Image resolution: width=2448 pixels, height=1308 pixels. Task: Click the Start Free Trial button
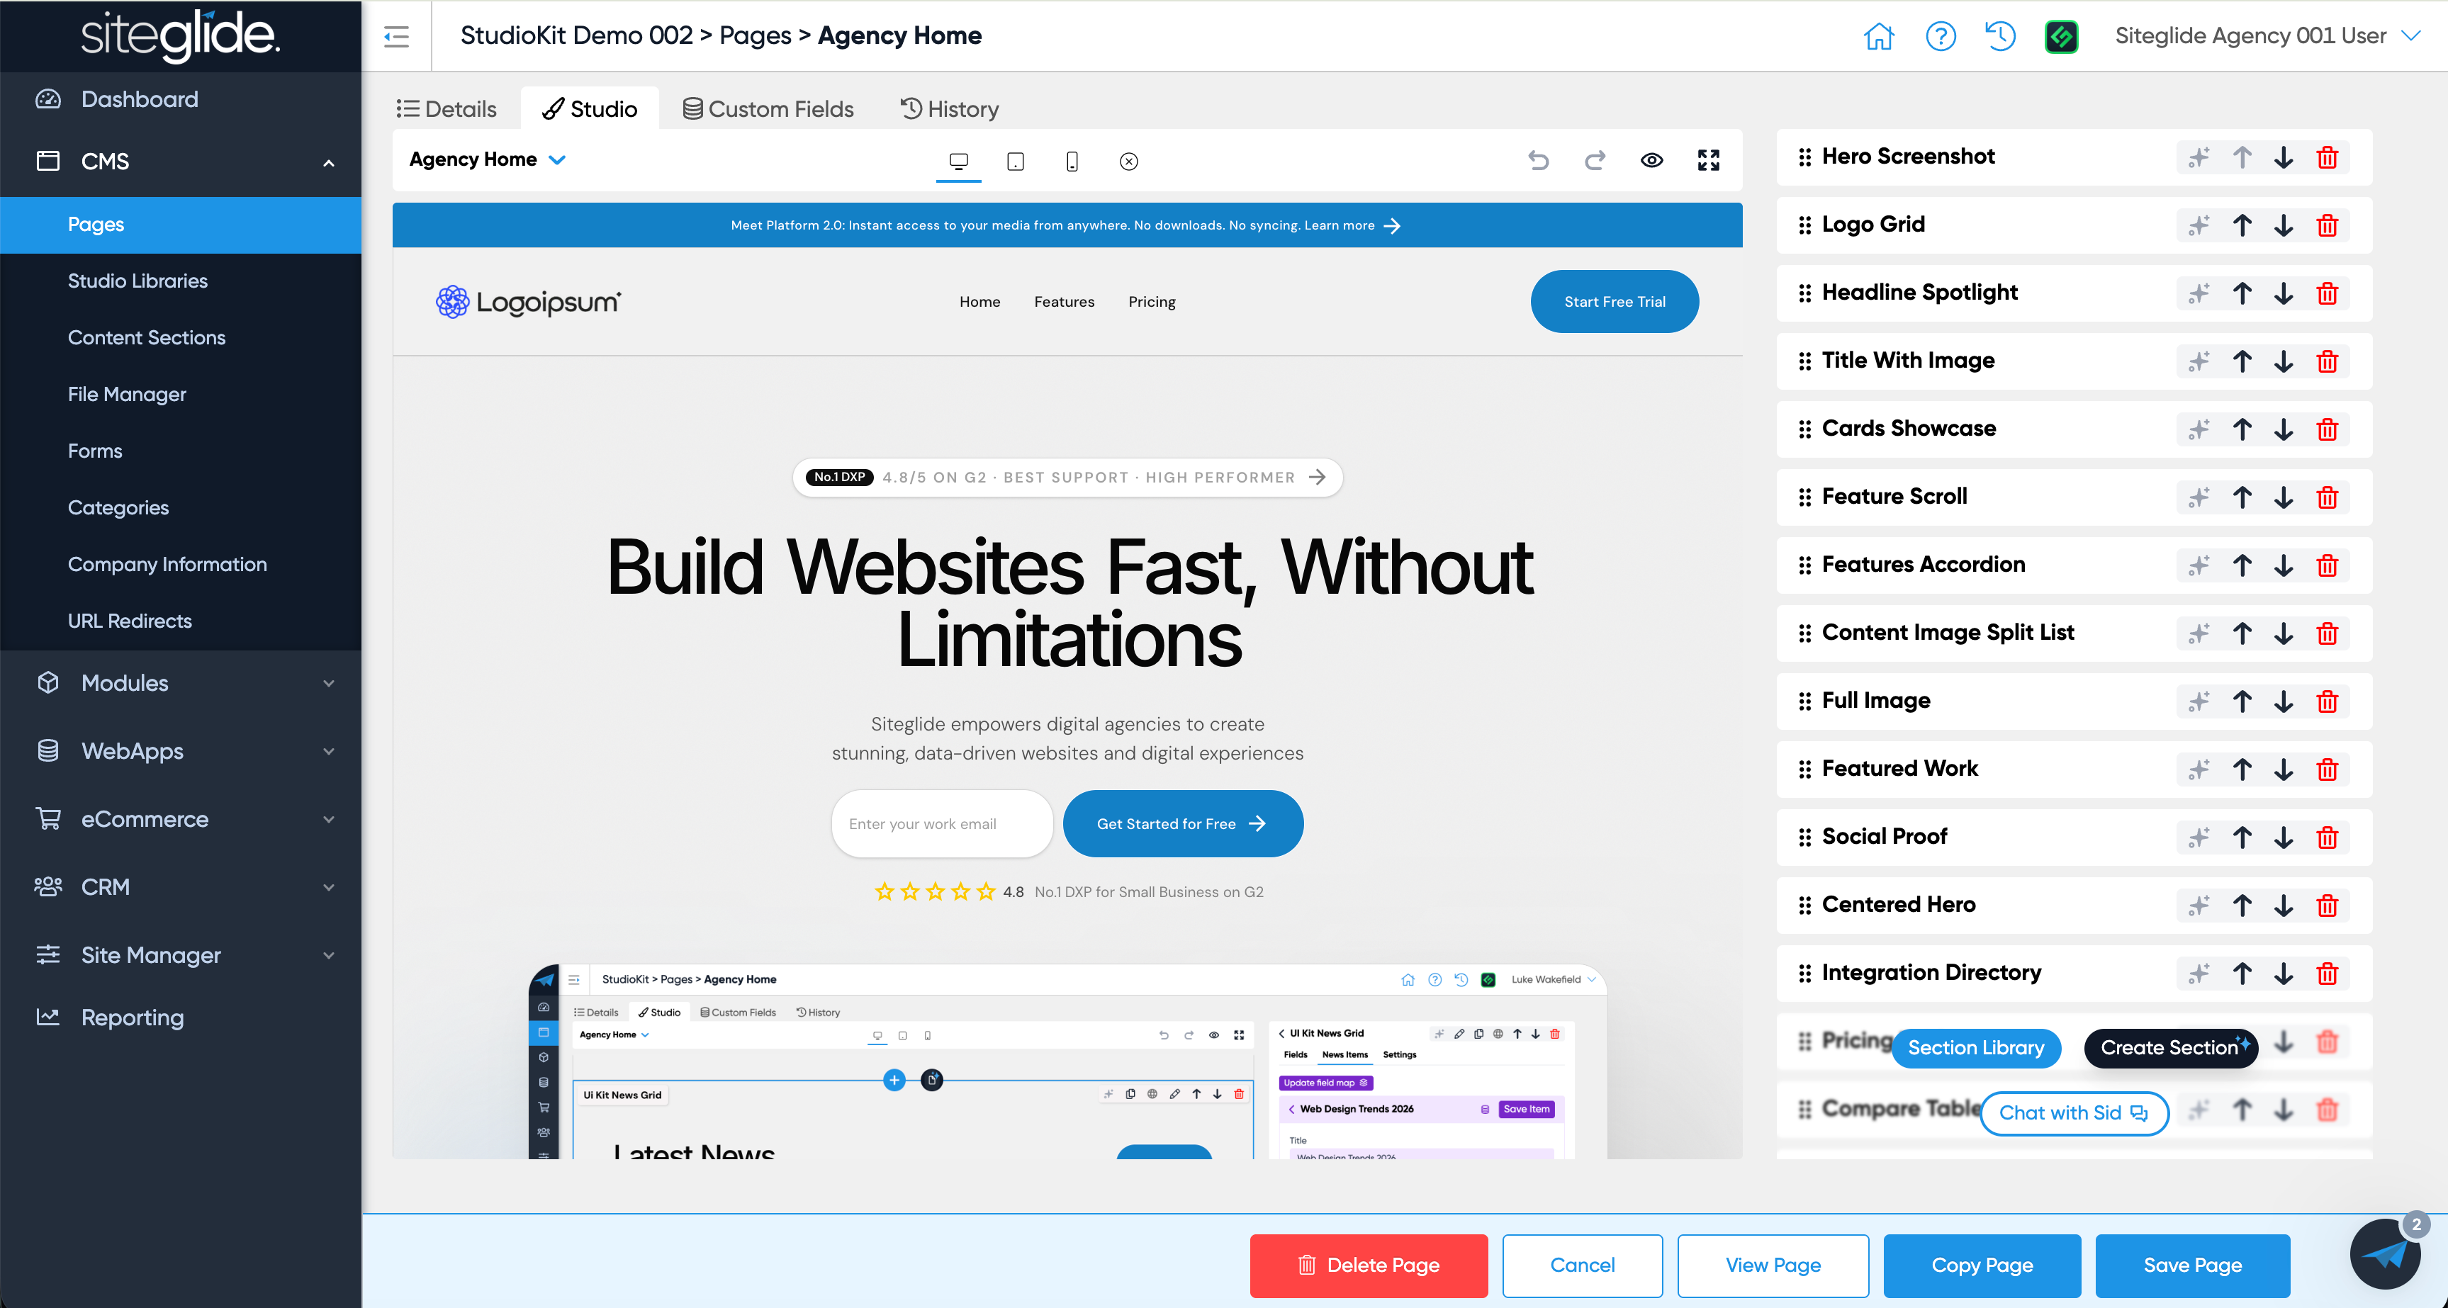point(1615,302)
